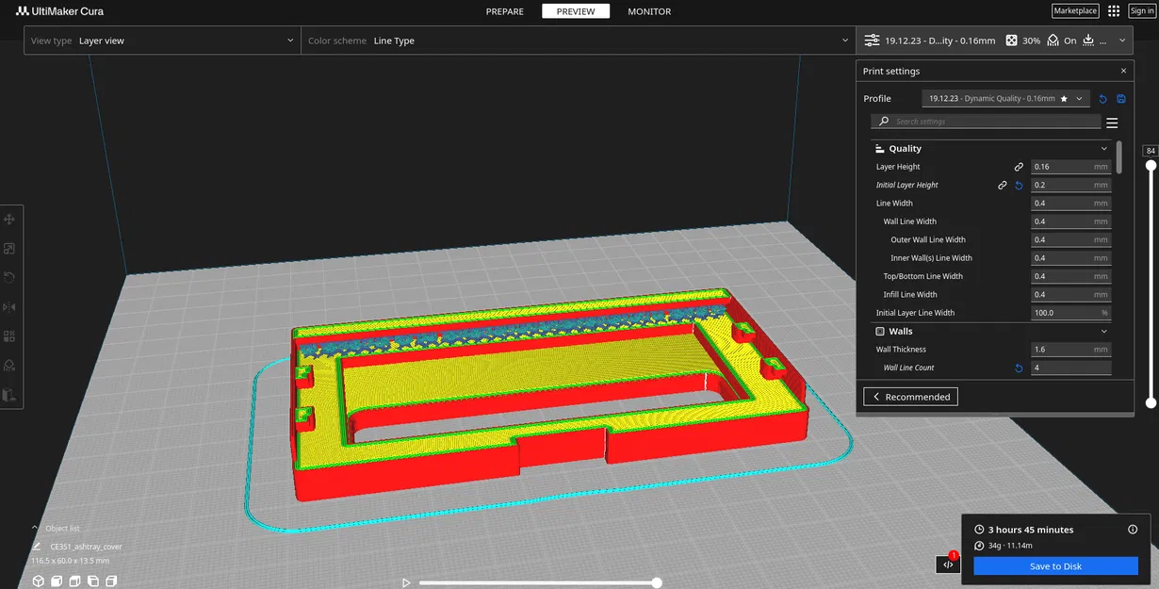Viewport: 1159px width, 589px height.
Task: Select the Rotate tool icon
Action: click(9, 278)
